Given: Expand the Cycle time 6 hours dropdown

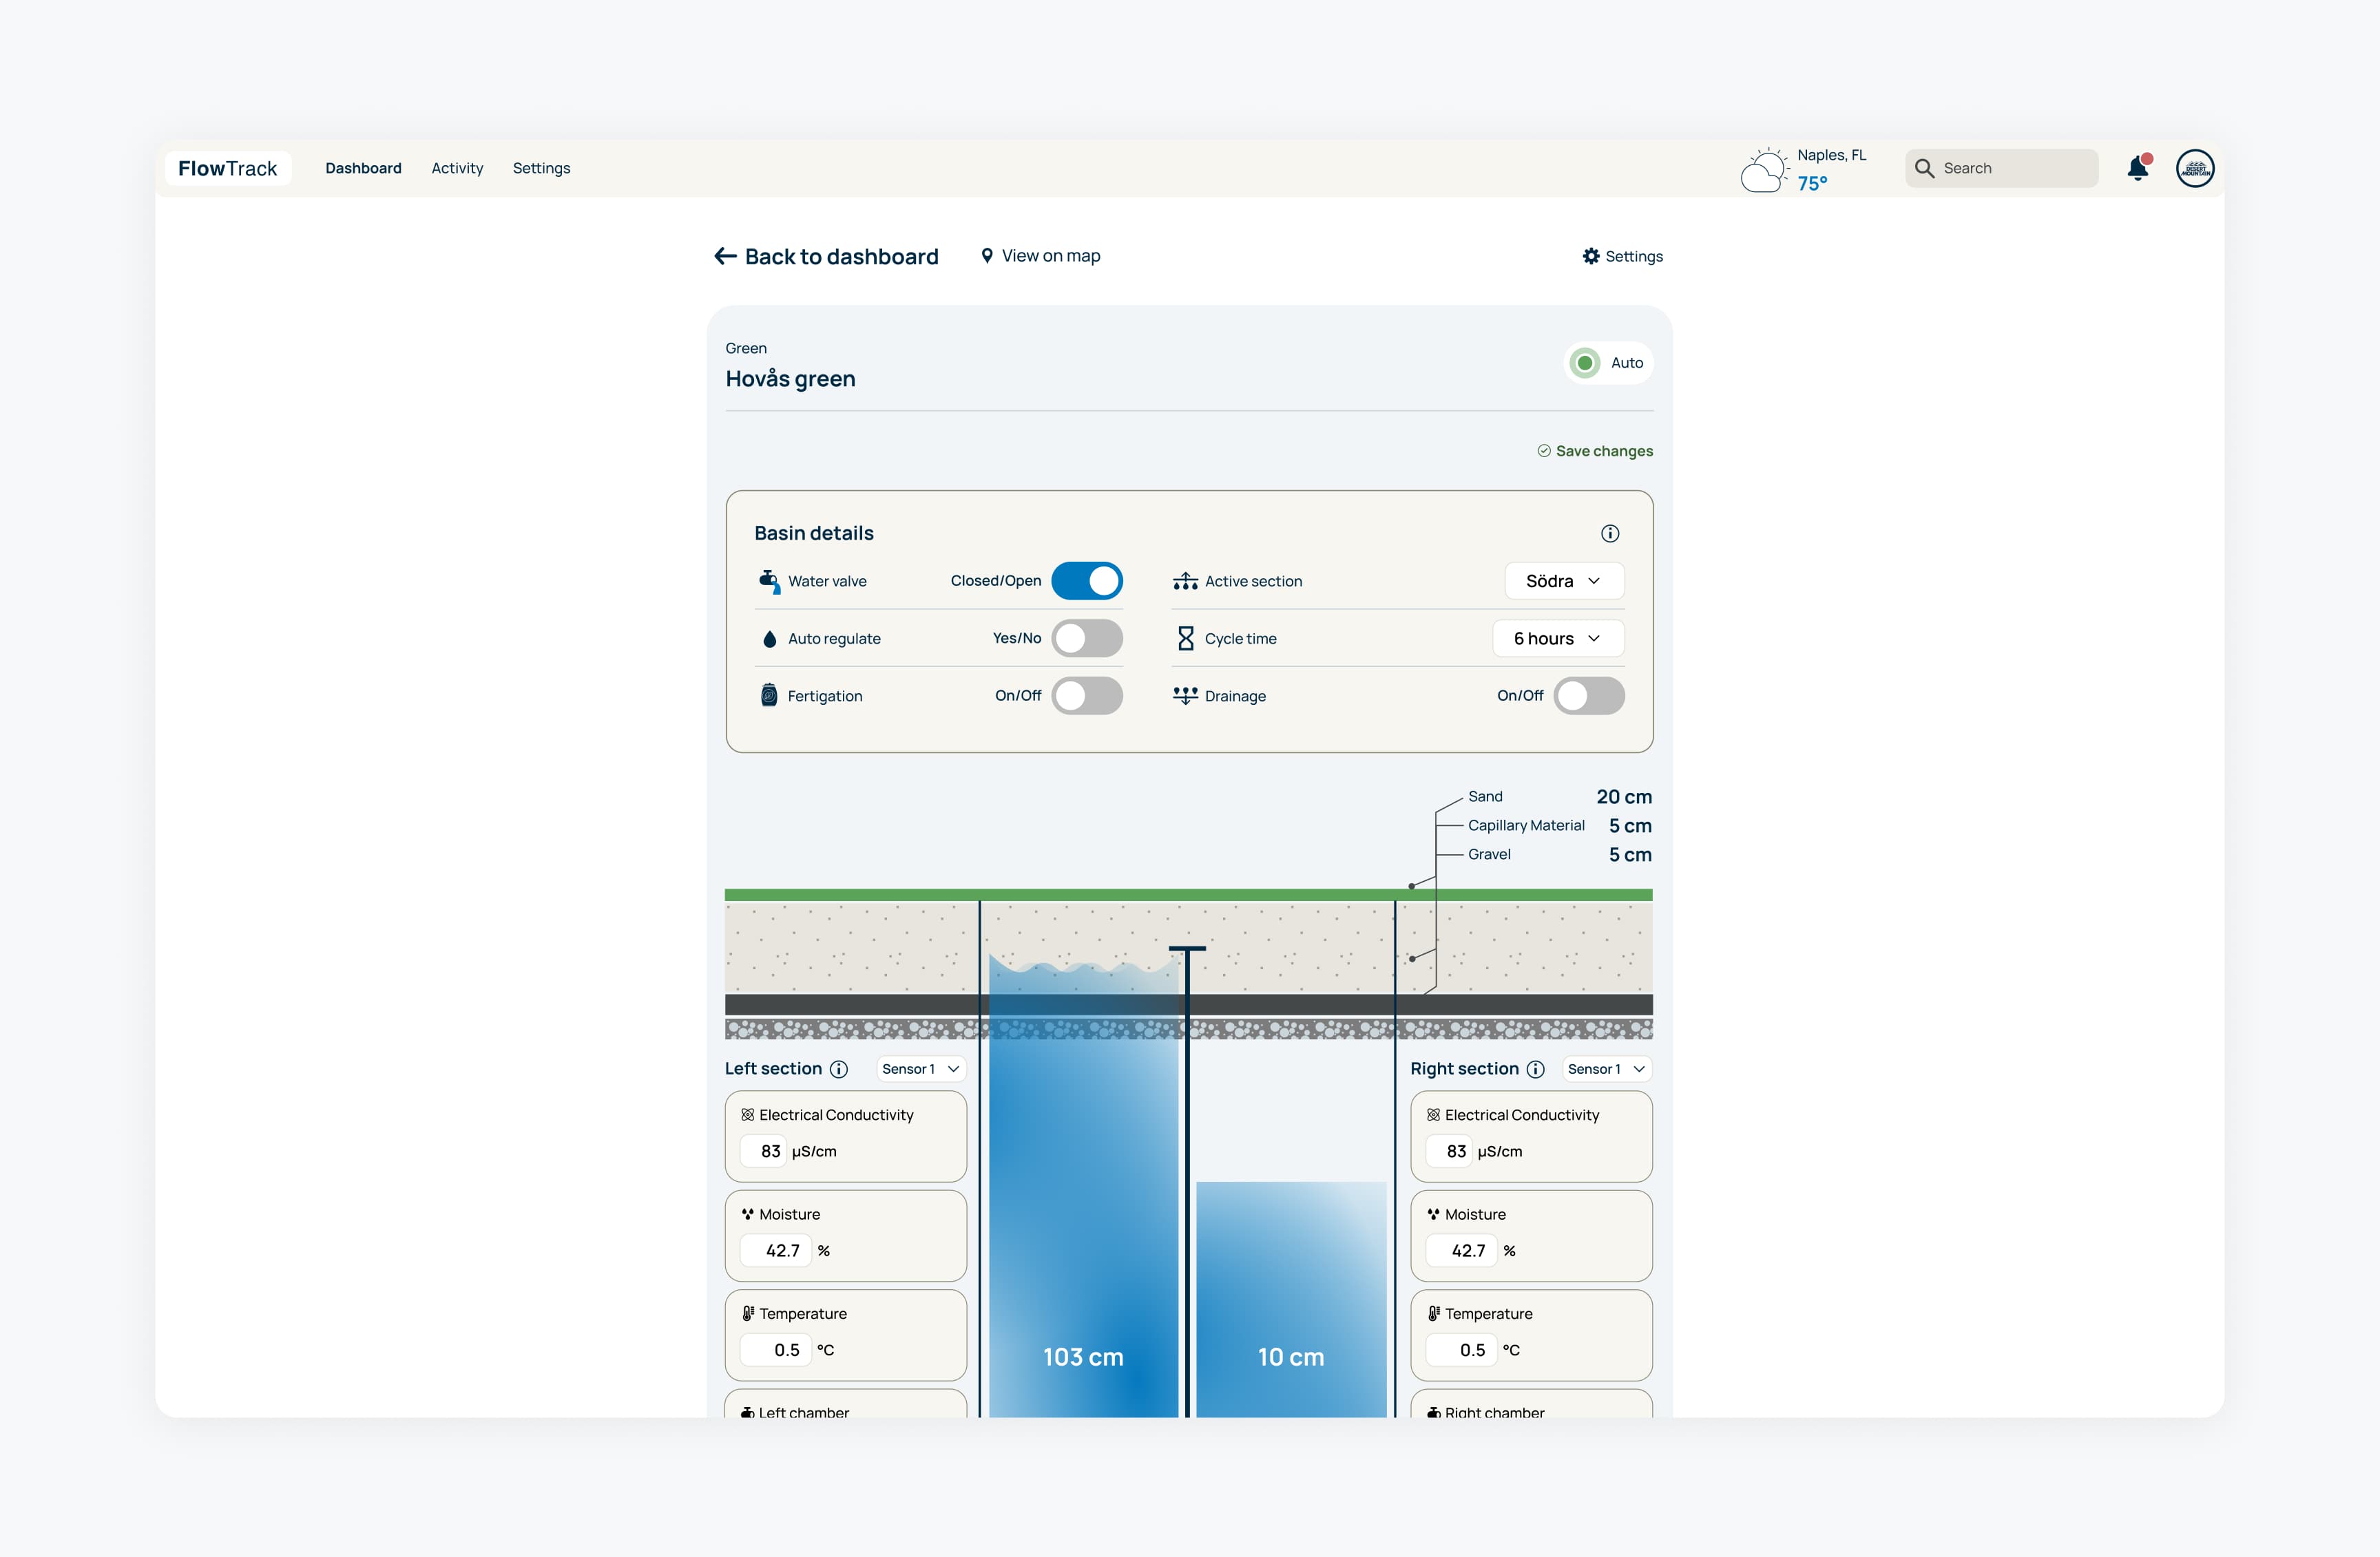Looking at the screenshot, I should pos(1557,639).
